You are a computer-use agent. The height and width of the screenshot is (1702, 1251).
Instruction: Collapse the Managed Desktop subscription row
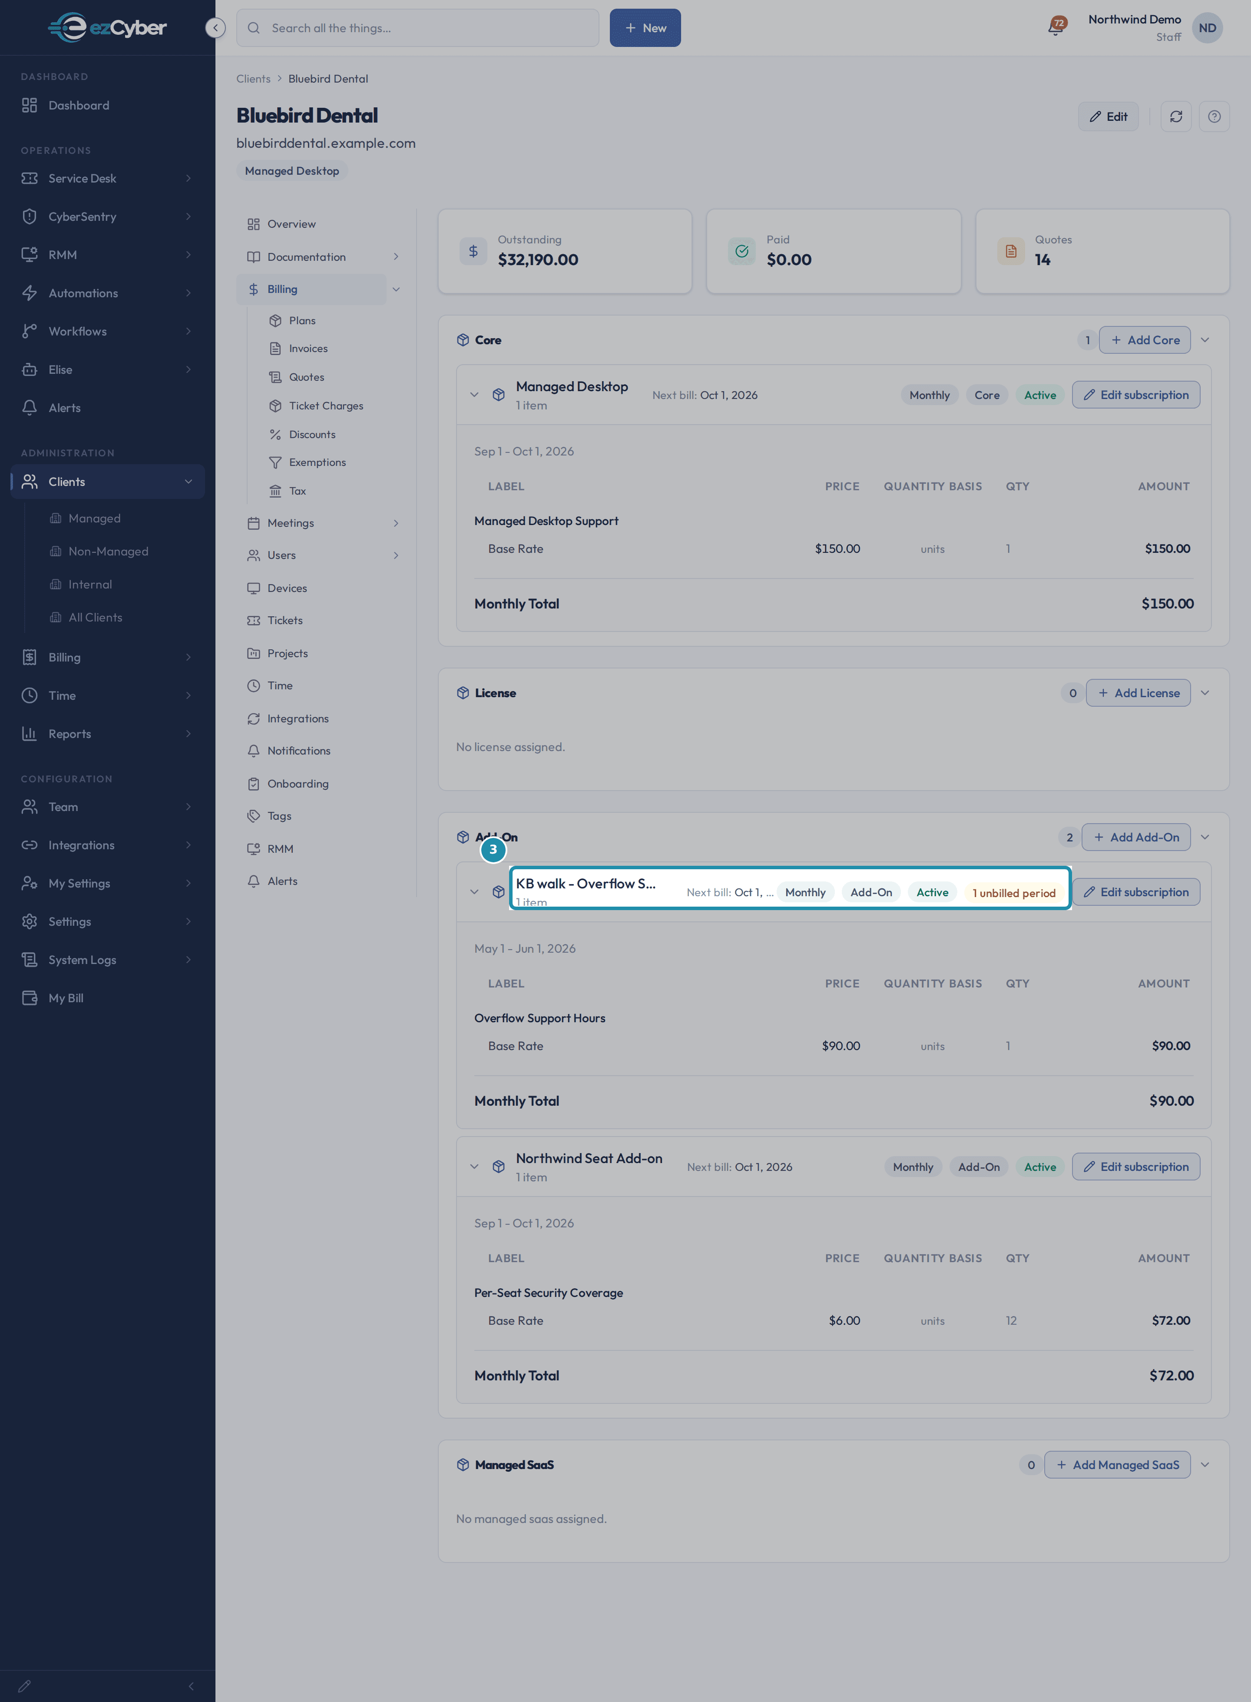coord(474,395)
